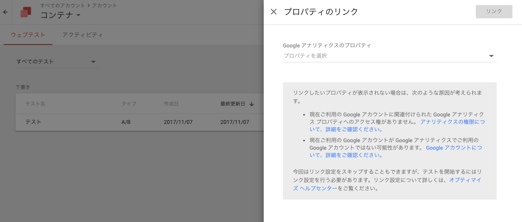
Task: Switch to the アクティビティ tab
Action: coord(82,35)
